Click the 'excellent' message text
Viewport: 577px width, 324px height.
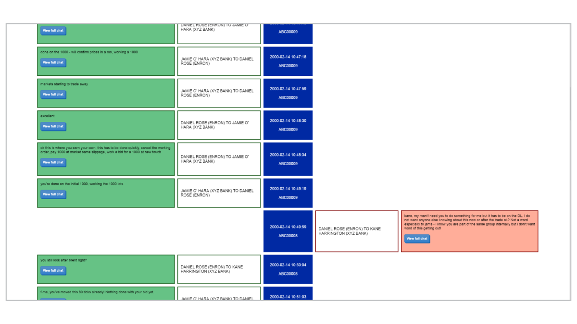click(46, 116)
